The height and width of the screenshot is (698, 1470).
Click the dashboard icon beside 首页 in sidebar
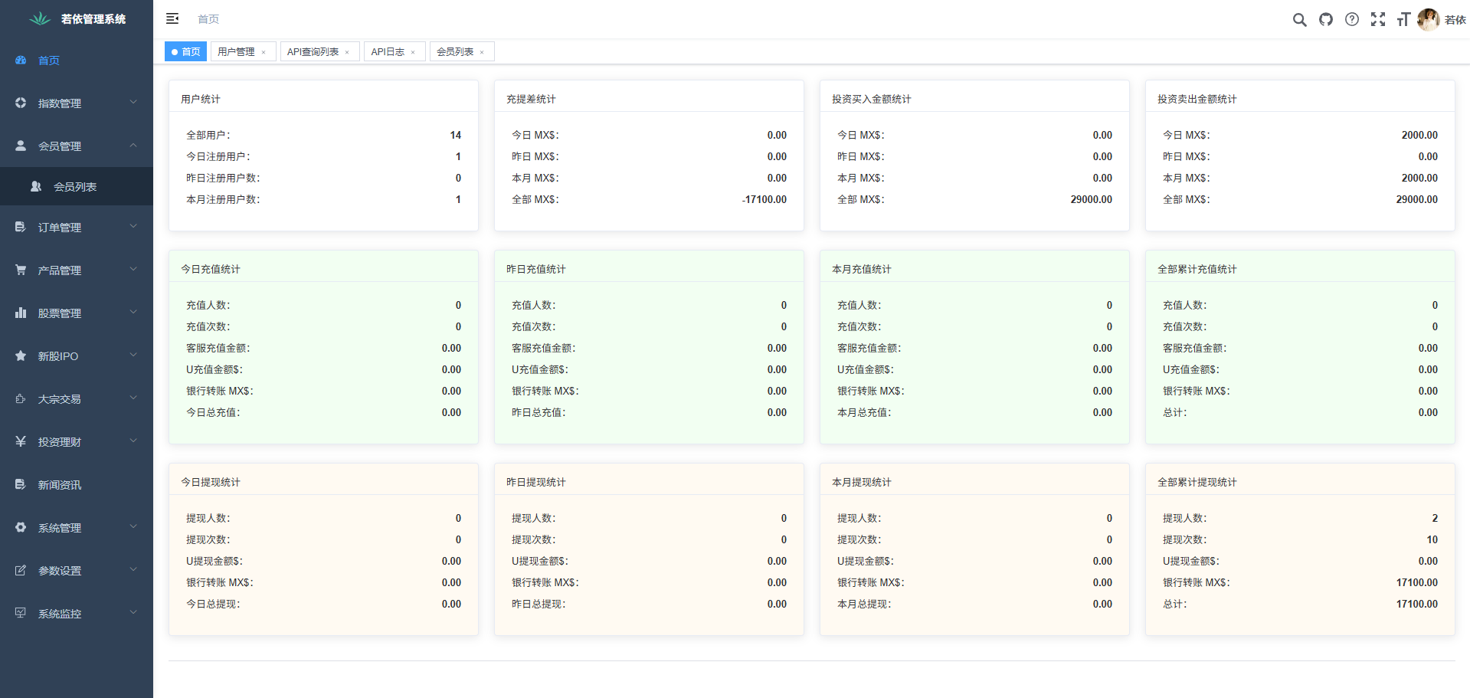tap(21, 61)
